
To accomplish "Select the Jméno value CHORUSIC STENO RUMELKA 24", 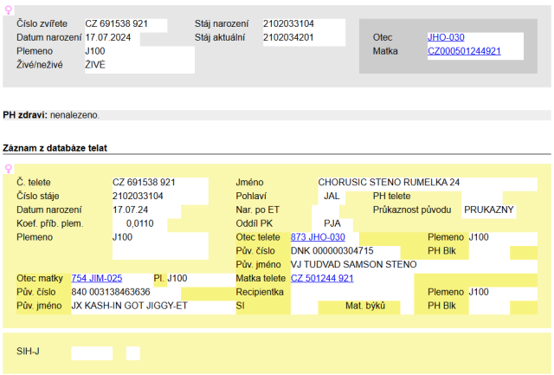I will tap(389, 183).
